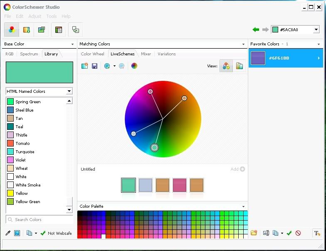This screenshot has height=251, width=326.
Task: Switch to the RGB tab
Action: pos(9,54)
